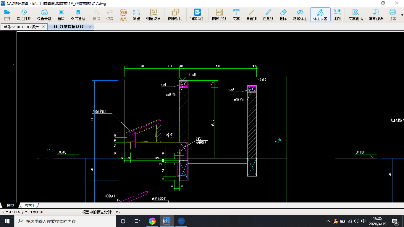Image resolution: width=404 pixels, height=227 pixels.
Task: Open Windows Task View
Action: coord(137,221)
